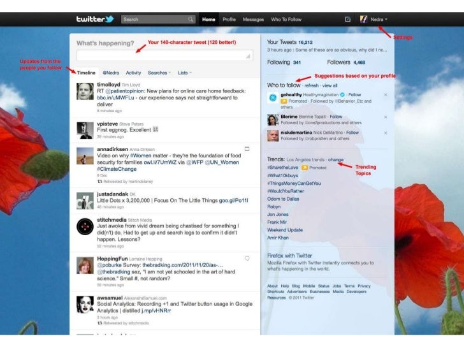Open the Amir Khan trend
Screen dimensions: 464x348
pyautogui.click(x=278, y=238)
